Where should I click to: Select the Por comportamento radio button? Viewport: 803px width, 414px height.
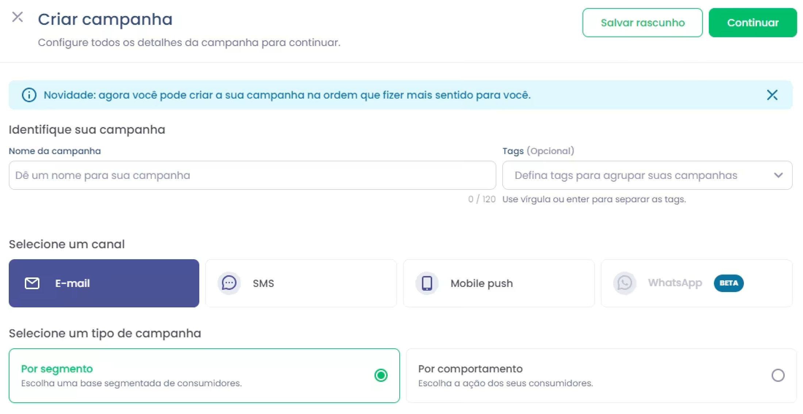[778, 375]
